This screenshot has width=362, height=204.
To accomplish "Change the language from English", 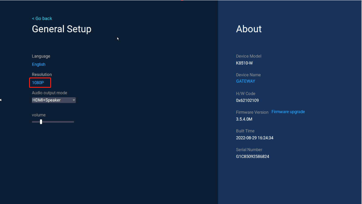I will tap(39, 64).
